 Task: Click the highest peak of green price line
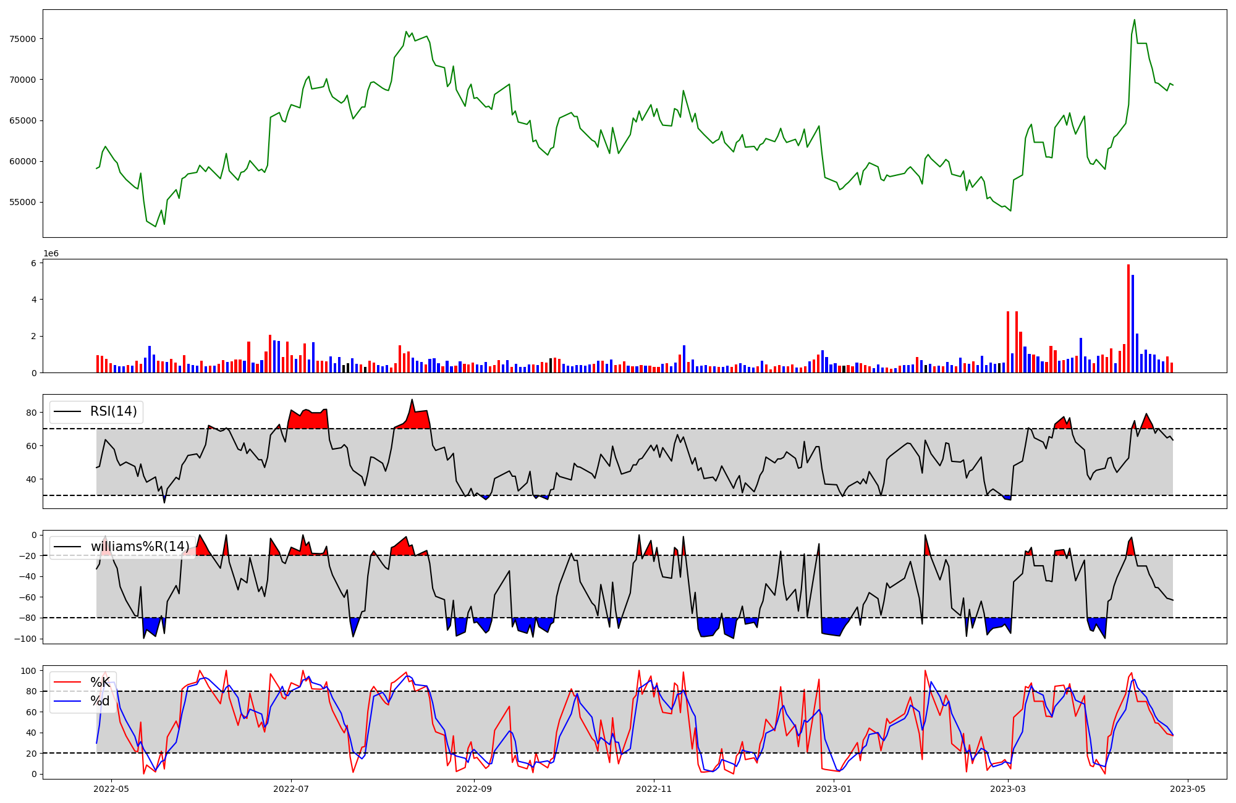point(1135,20)
